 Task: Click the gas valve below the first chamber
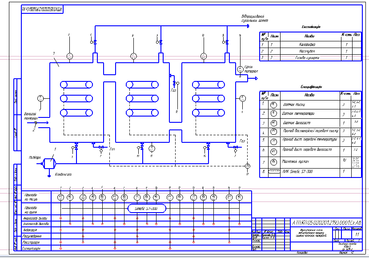(101, 147)
